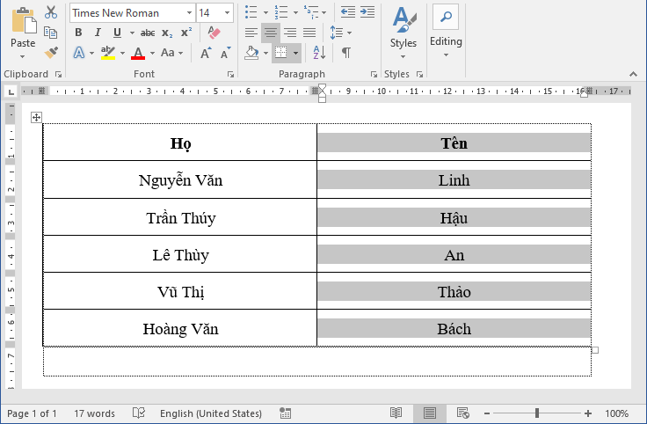Toggle Justify alignment
The height and width of the screenshot is (424, 647).
tap(309, 33)
